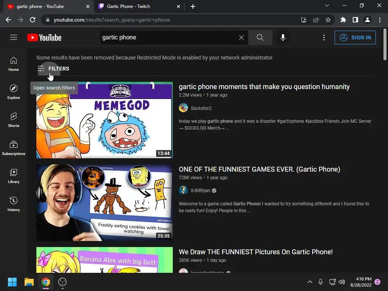Screen dimensions: 388x291
Task: Show hidden system tray icons
Action: pos(310,282)
